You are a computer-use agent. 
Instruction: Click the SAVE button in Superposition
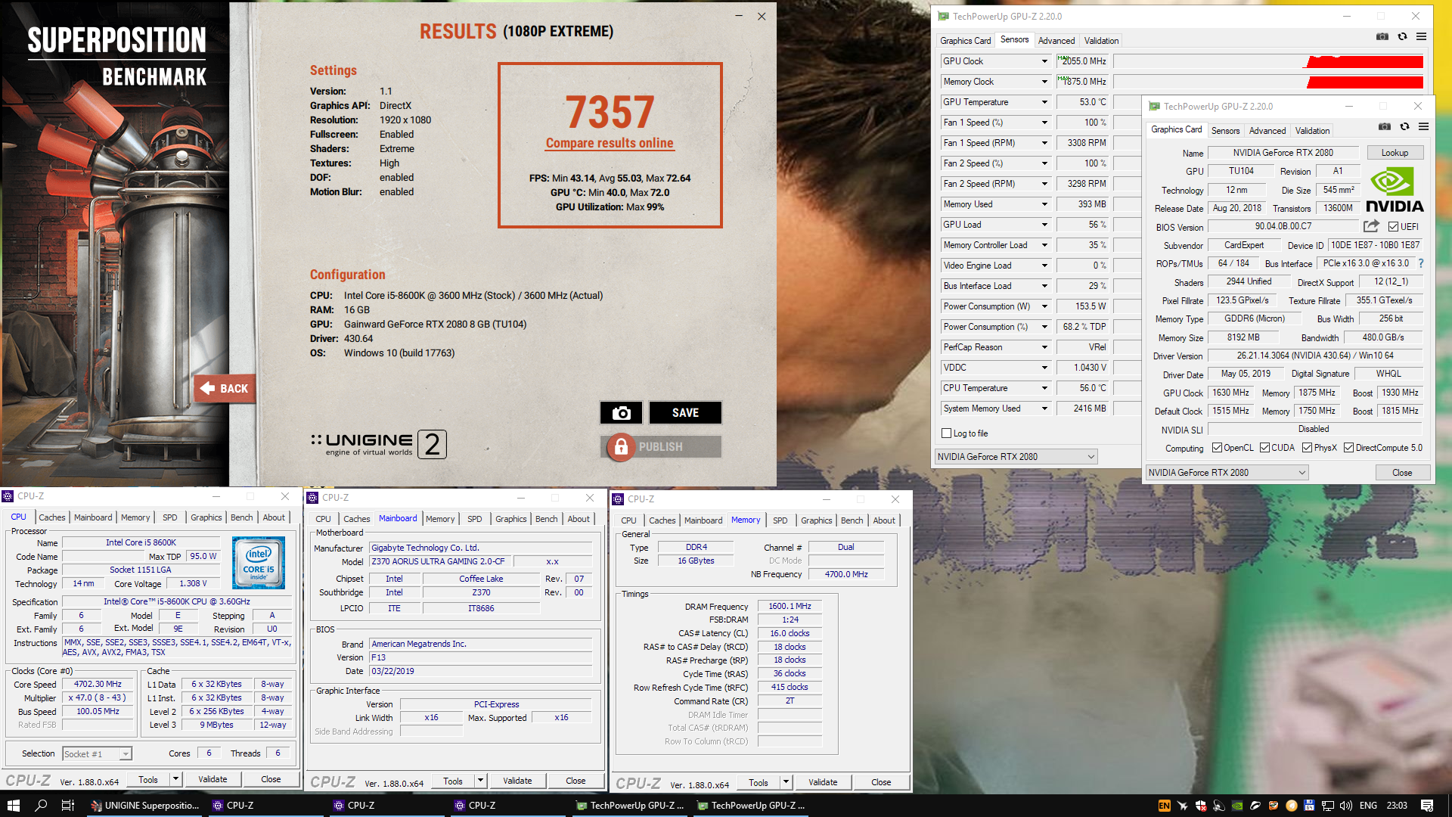pos(685,412)
